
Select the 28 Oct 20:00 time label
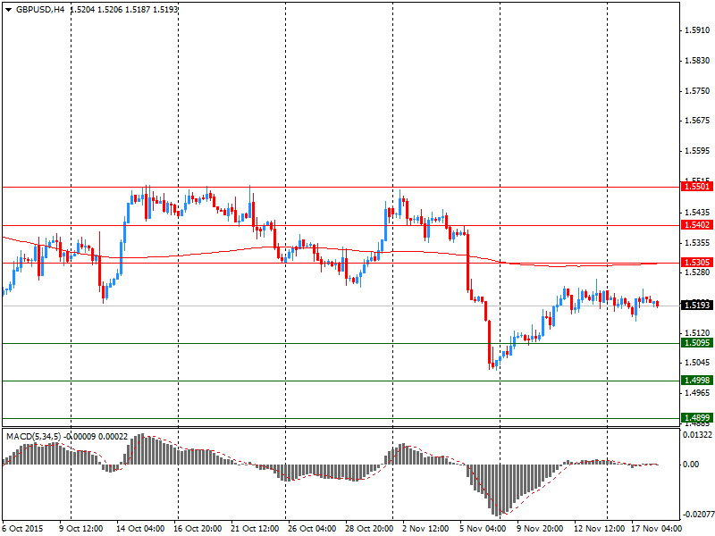[x=369, y=529]
